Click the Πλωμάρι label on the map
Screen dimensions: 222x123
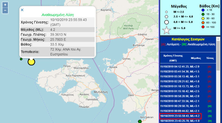(84, 107)
